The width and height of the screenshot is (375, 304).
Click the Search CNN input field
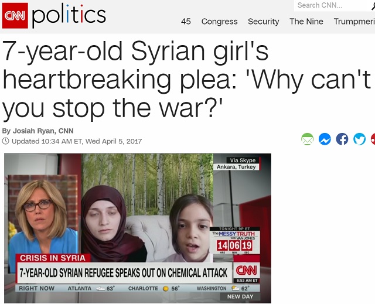[x=332, y=5]
